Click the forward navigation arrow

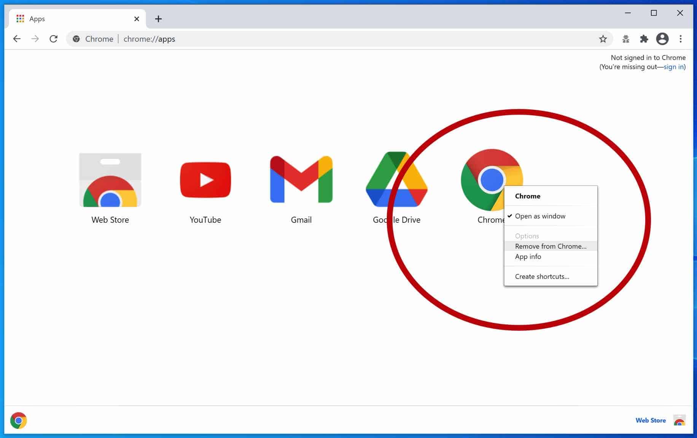[35, 39]
